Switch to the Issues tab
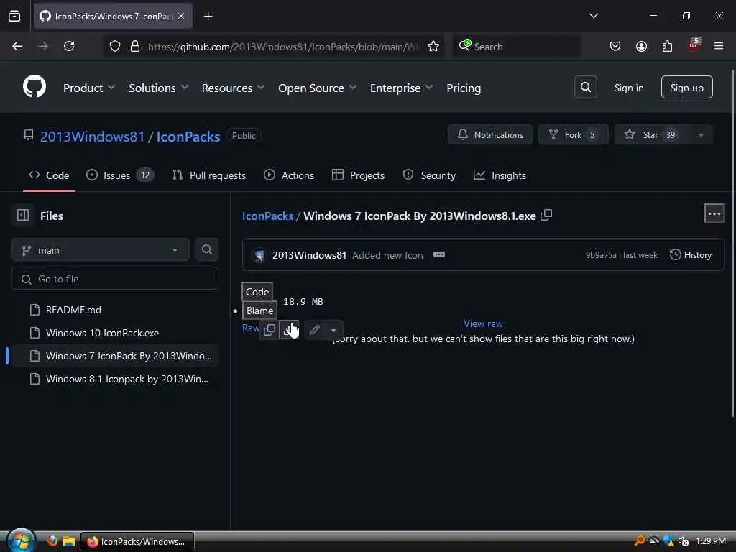 click(x=120, y=175)
